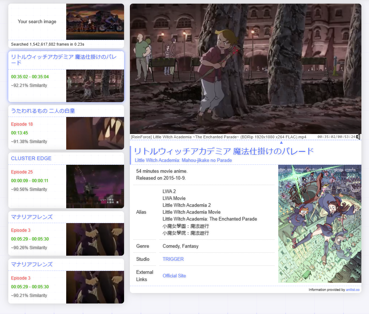Click the Episode 18 result thumbnail
The height and width of the screenshot is (314, 369).
(95, 133)
